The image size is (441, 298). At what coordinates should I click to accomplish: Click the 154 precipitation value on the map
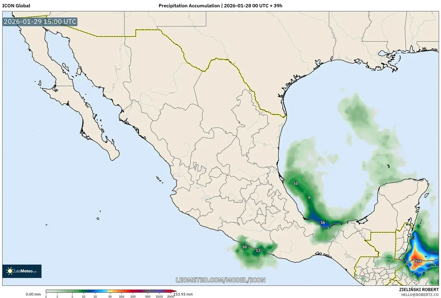click(418, 261)
